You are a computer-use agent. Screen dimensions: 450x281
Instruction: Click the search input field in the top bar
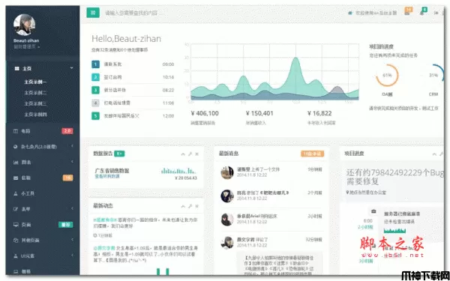tap(131, 13)
